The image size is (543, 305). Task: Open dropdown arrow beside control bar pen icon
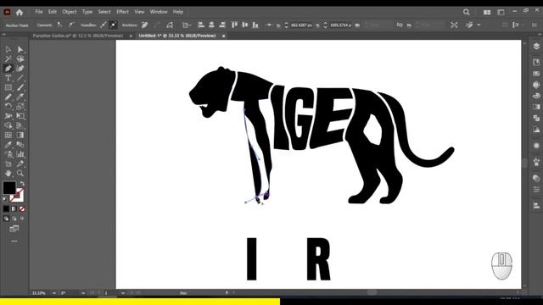[x=479, y=25]
